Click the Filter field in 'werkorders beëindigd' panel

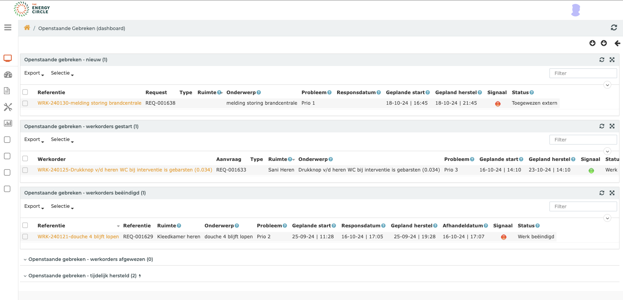pos(583,206)
